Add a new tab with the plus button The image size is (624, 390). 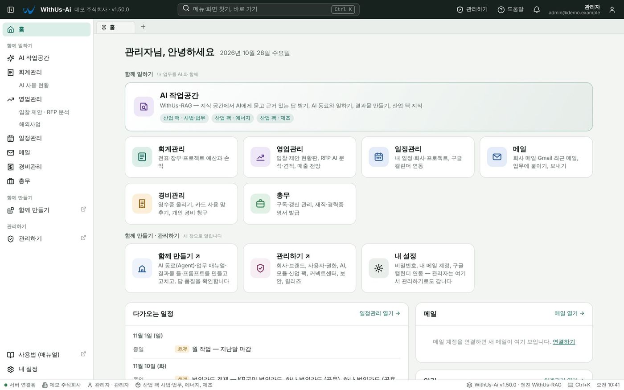pyautogui.click(x=143, y=27)
